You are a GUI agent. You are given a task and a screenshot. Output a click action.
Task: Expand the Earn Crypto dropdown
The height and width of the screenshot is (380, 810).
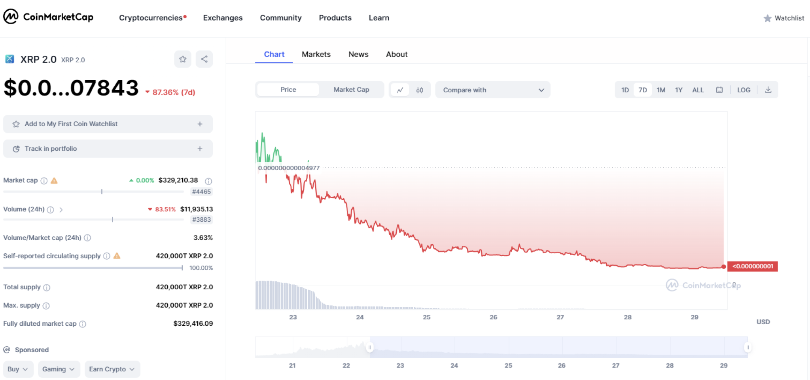coord(112,369)
